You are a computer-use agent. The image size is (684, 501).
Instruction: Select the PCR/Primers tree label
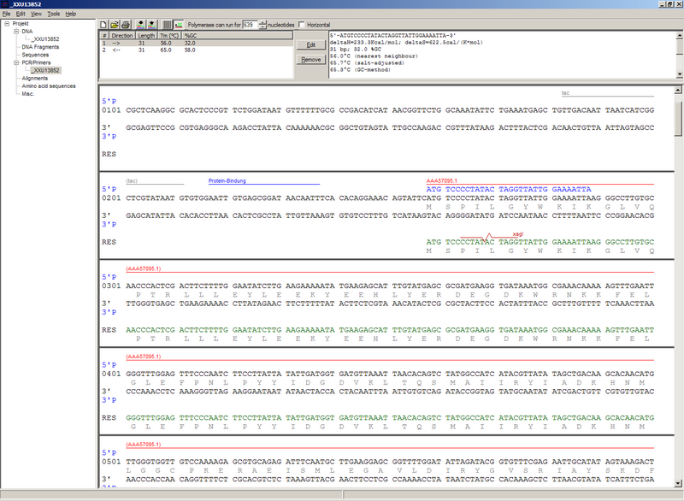click(36, 62)
